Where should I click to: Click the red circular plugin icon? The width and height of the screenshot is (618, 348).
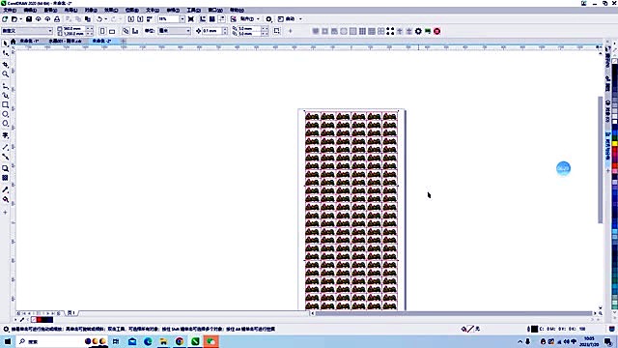(x=437, y=31)
